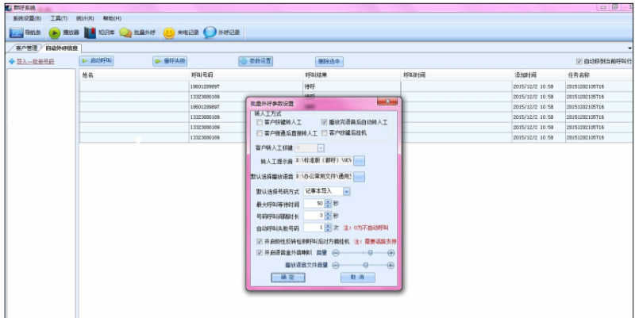Adjust the 播放语音文件音量 slider
The image size is (635, 318).
[365, 264]
